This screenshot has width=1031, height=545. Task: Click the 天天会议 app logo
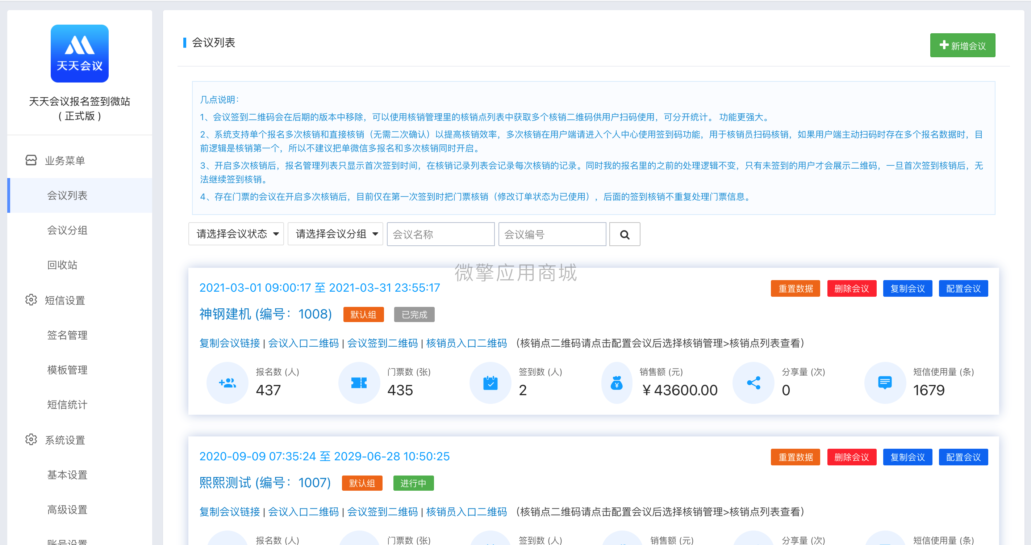[x=79, y=54]
